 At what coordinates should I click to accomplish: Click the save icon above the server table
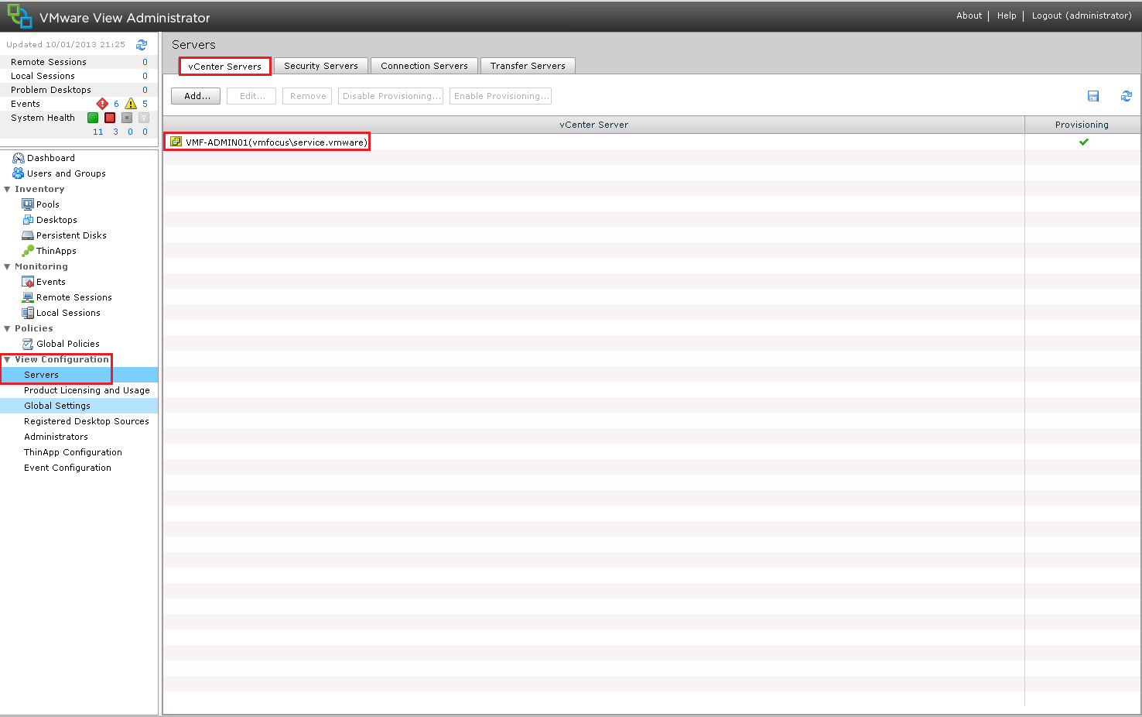pos(1093,96)
